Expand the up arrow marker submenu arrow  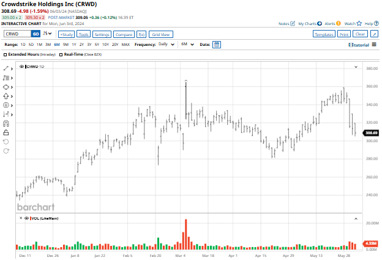(x=12, y=97)
